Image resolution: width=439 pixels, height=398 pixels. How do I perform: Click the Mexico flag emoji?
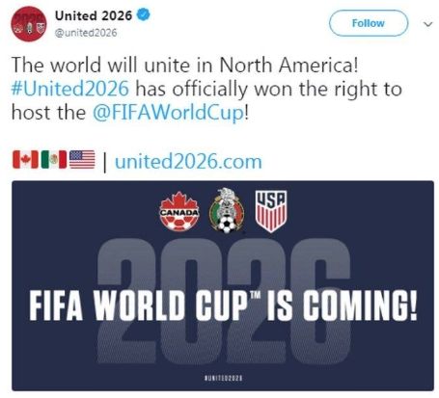(54, 159)
